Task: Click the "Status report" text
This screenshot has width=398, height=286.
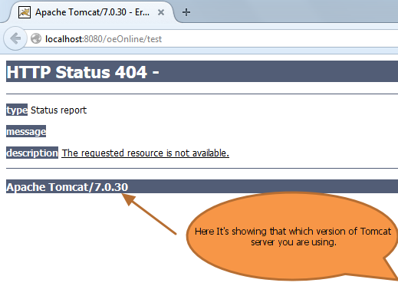Action: point(58,110)
